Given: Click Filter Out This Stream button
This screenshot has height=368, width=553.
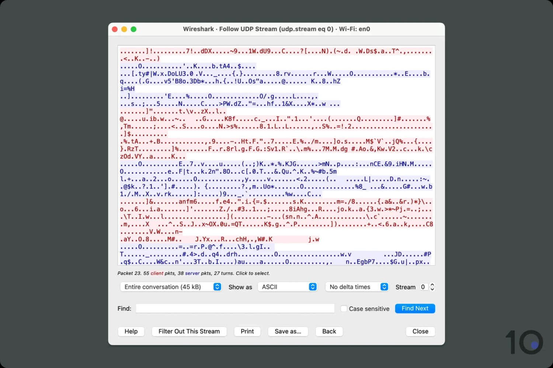Looking at the screenshot, I should point(189,331).
